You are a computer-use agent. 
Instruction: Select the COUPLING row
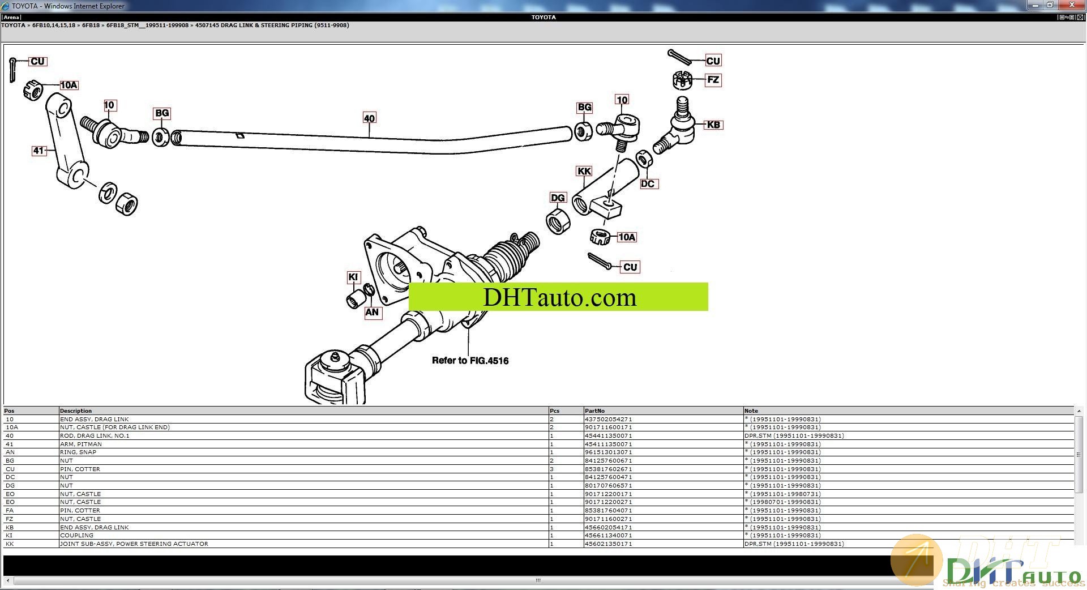click(538, 536)
